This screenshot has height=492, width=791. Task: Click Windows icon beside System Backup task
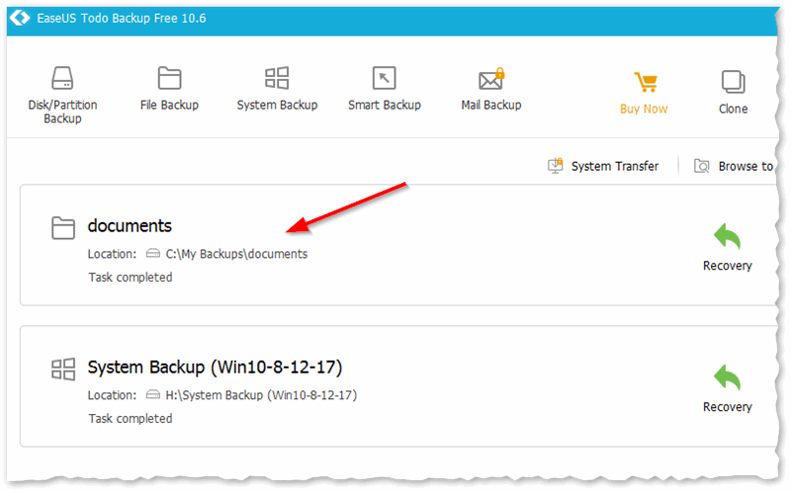coord(63,369)
